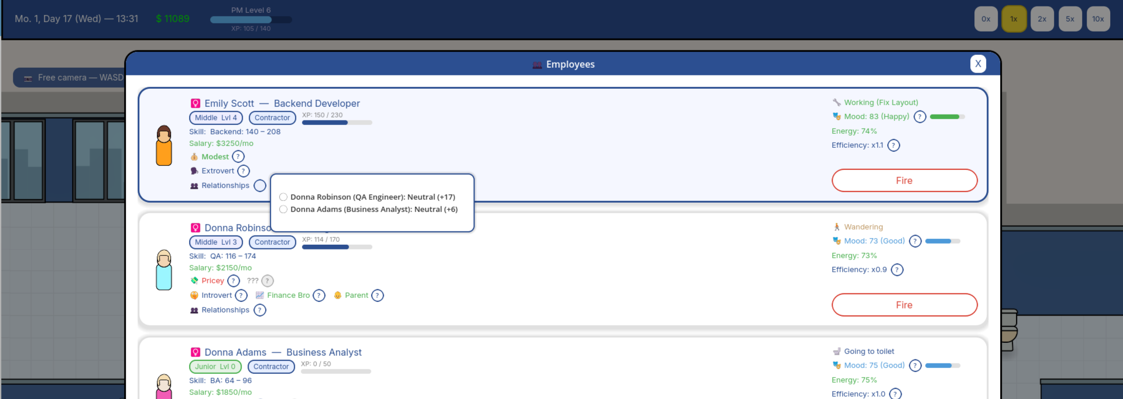The height and width of the screenshot is (399, 1123).
Task: Open Emily Scott's Efficiency x1.1 help icon
Action: [894, 145]
